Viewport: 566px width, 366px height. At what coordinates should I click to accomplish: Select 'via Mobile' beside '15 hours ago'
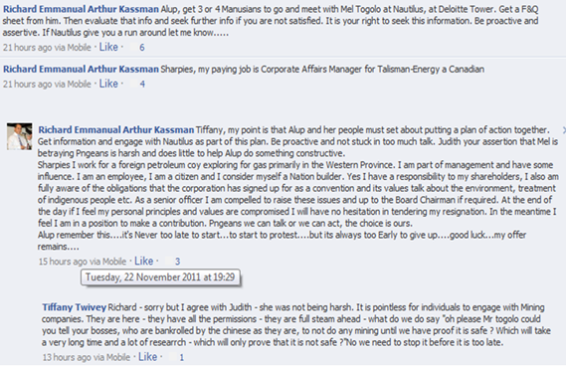[x=108, y=262]
